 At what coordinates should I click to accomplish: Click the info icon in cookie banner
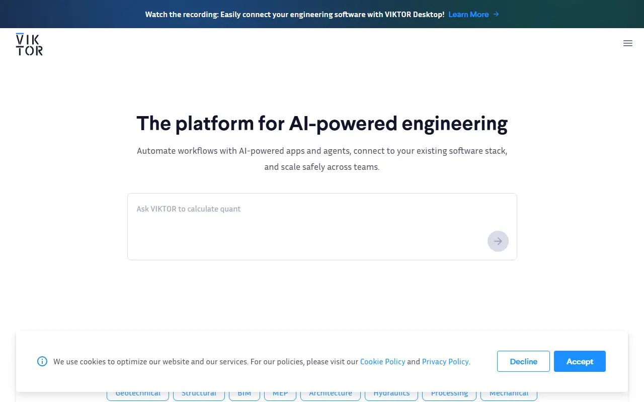click(42, 361)
